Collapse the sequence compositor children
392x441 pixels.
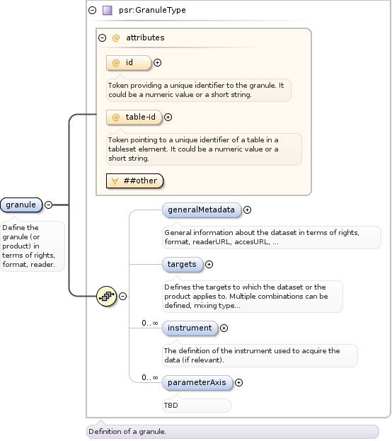click(x=123, y=296)
